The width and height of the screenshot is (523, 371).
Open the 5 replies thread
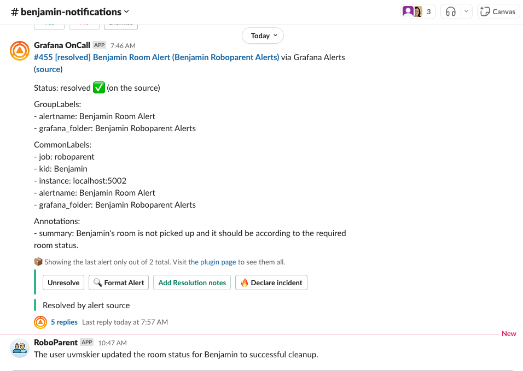(64, 322)
